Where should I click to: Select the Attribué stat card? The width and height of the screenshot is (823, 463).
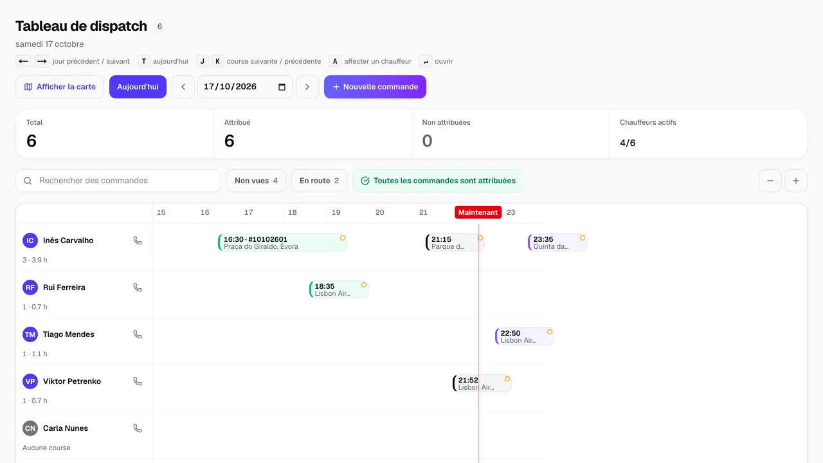tap(312, 134)
